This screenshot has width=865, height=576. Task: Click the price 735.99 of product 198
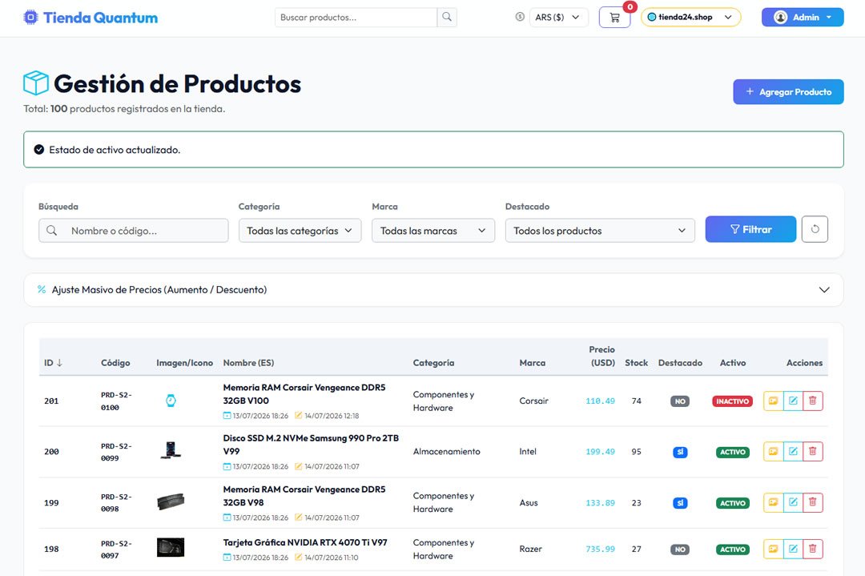coord(600,549)
